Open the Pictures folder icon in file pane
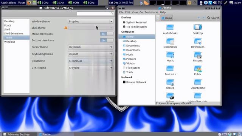This screenshot has width=242, height=136. pos(197,55)
